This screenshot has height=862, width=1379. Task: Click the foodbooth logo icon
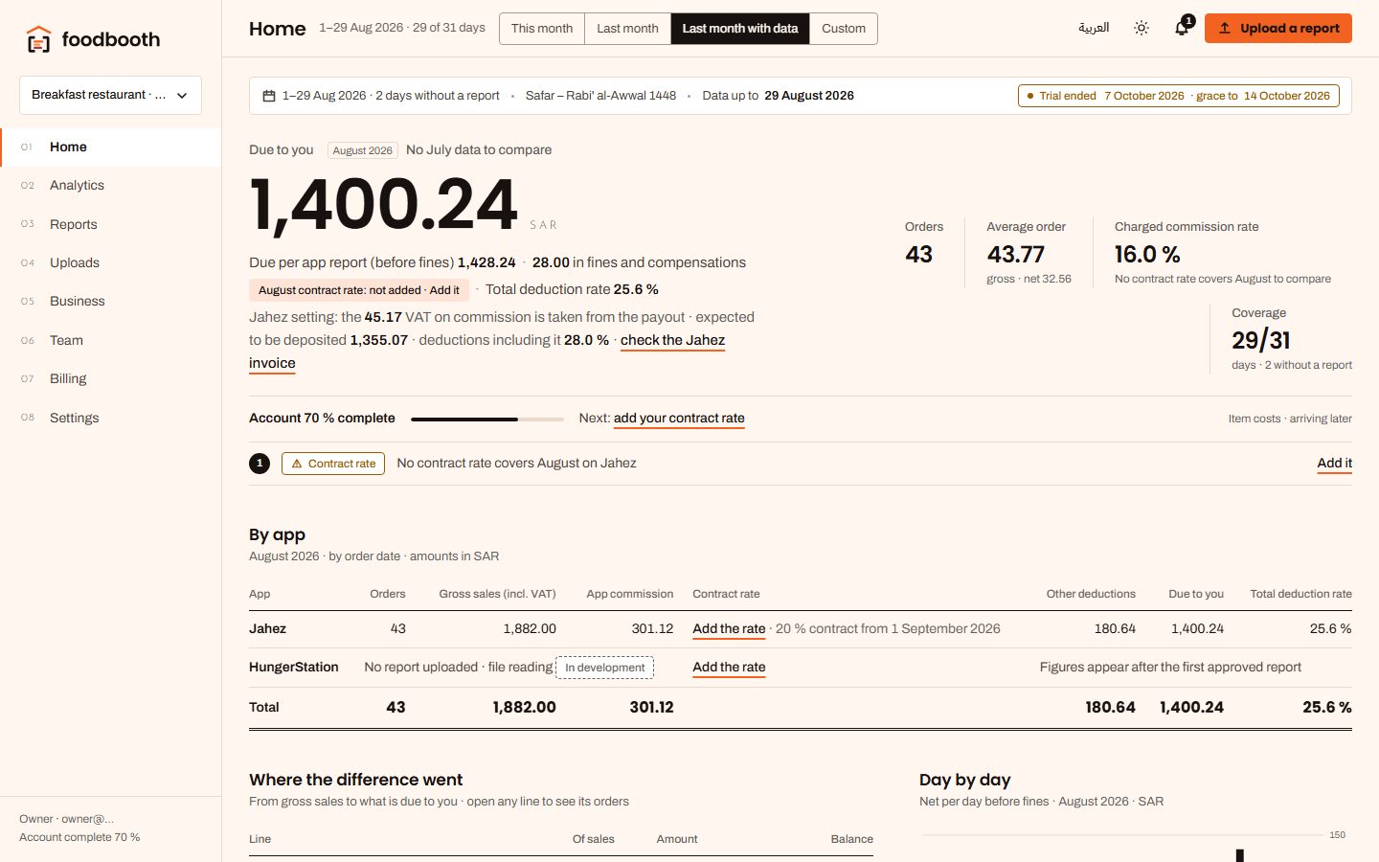pos(38,39)
